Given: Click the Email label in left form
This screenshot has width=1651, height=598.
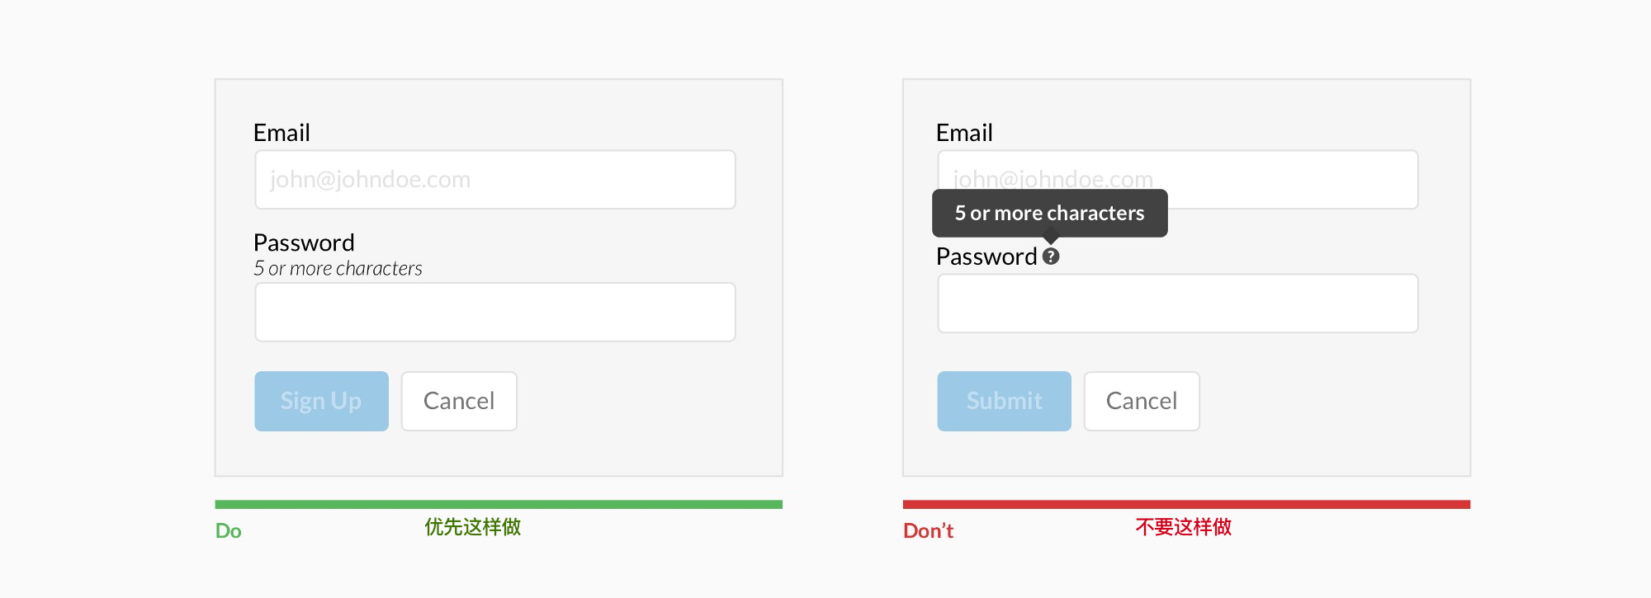Looking at the screenshot, I should (281, 133).
